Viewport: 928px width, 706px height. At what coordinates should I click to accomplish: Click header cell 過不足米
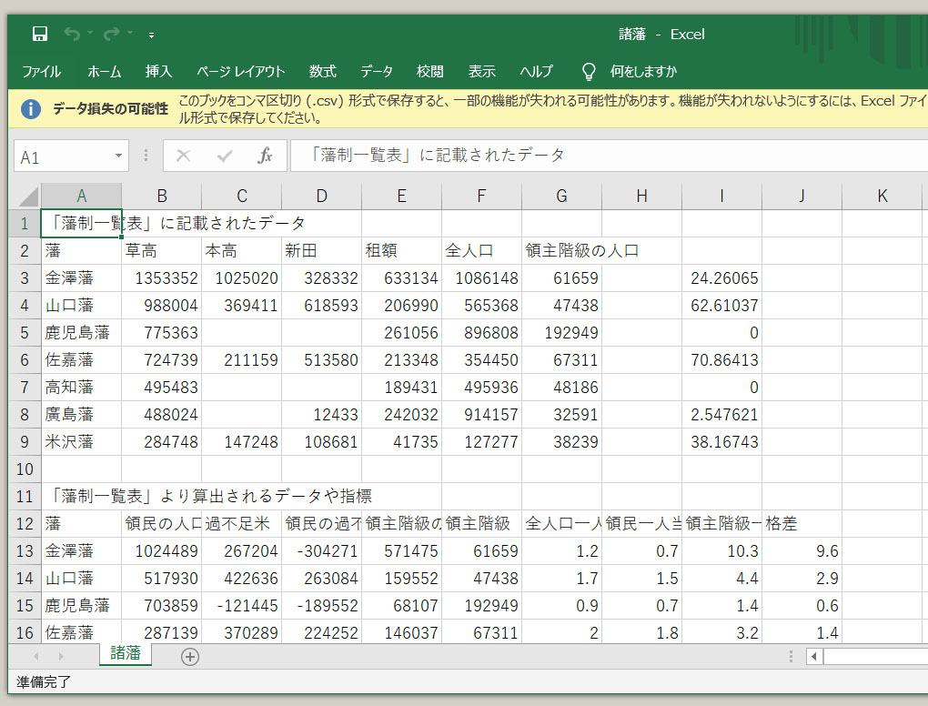coord(241,524)
